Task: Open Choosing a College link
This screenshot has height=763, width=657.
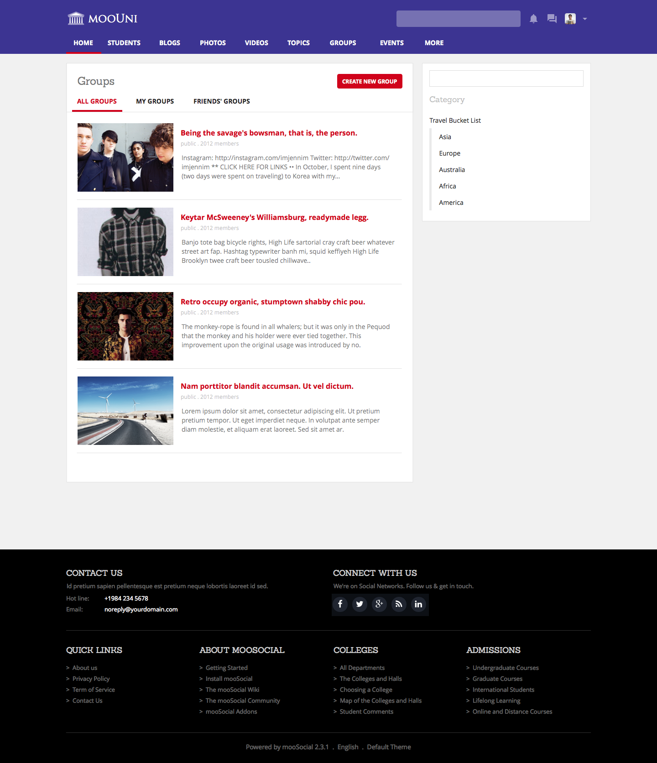Action: [x=366, y=690]
